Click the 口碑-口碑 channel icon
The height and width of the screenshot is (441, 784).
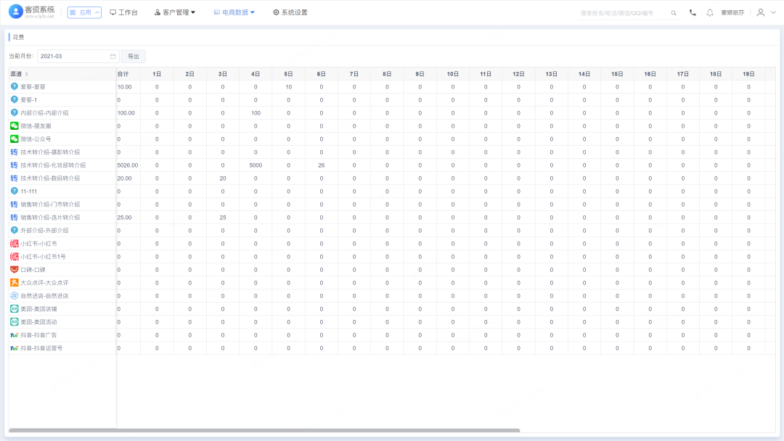pos(15,270)
